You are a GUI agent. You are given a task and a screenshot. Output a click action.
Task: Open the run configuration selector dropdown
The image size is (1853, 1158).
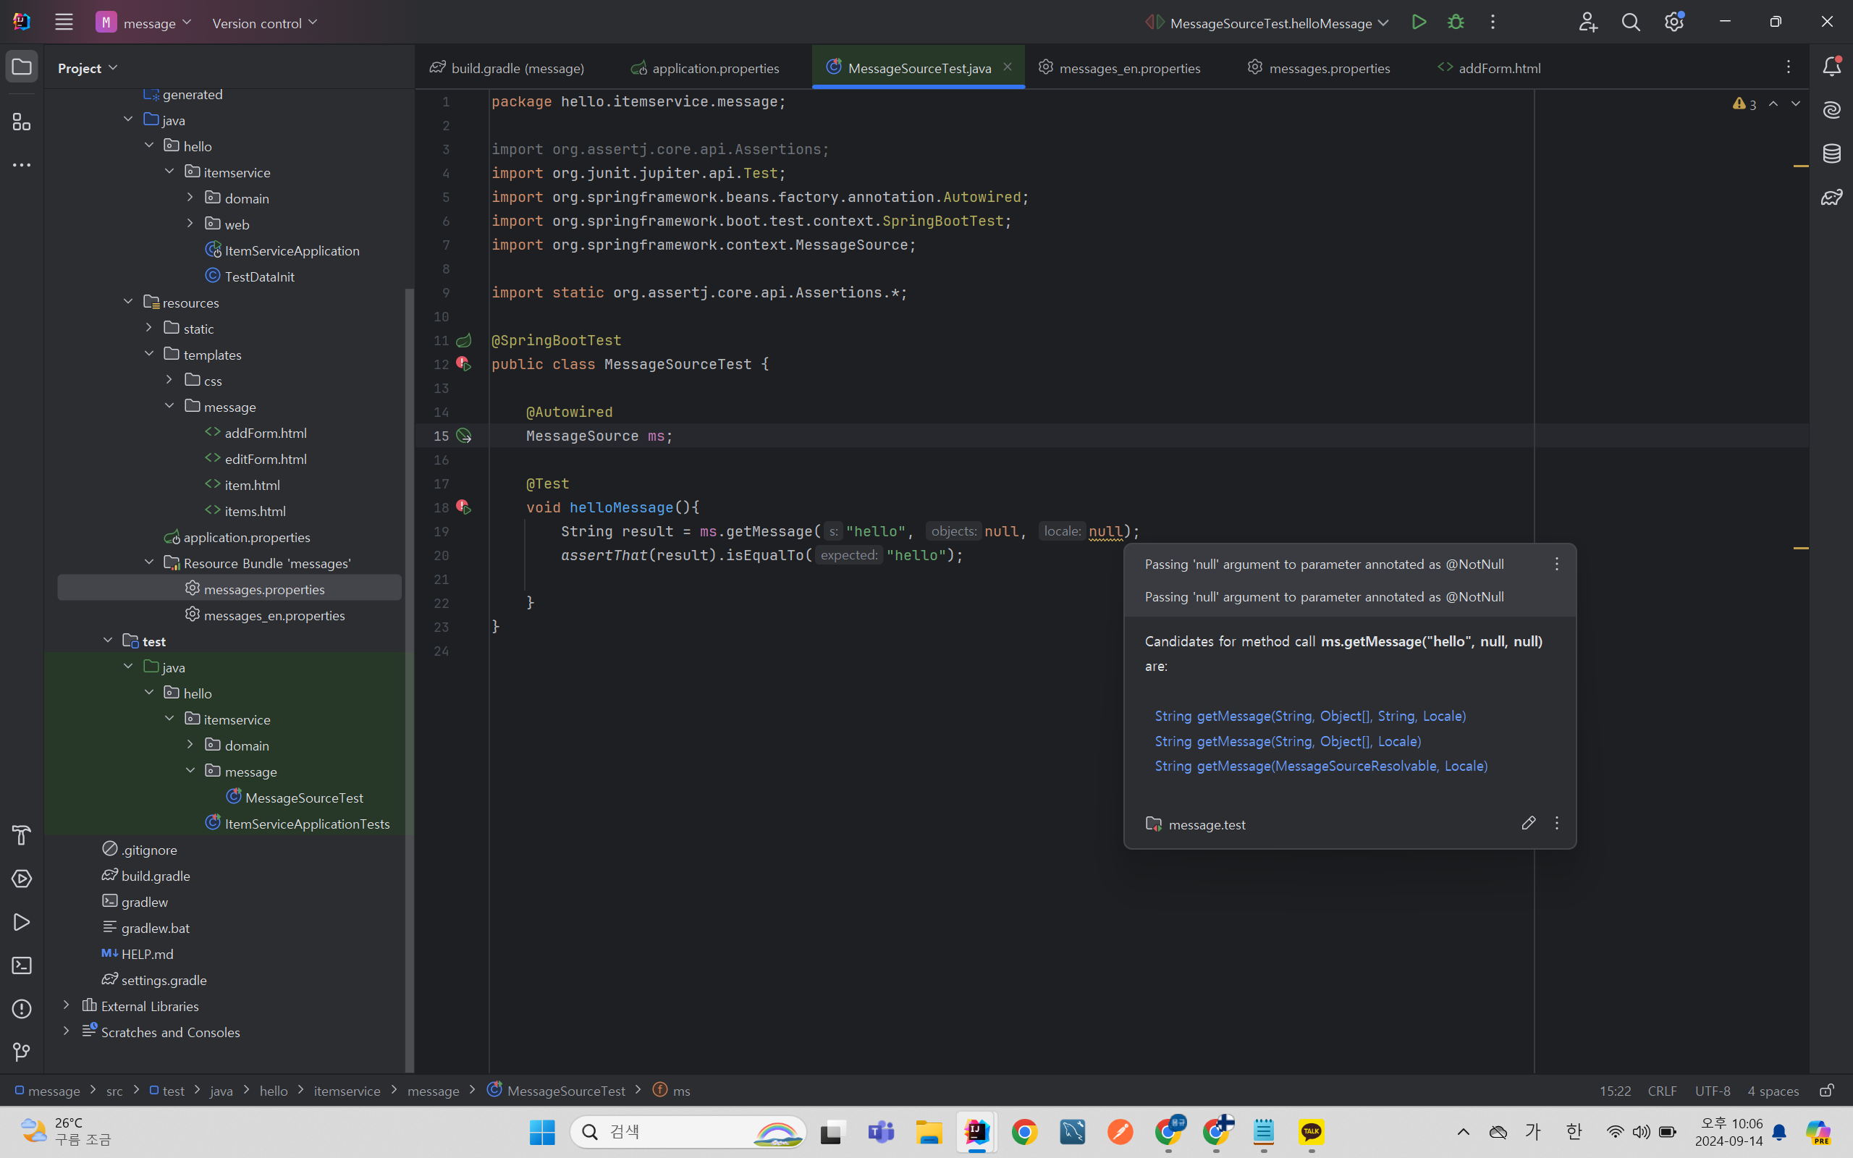[1267, 23]
